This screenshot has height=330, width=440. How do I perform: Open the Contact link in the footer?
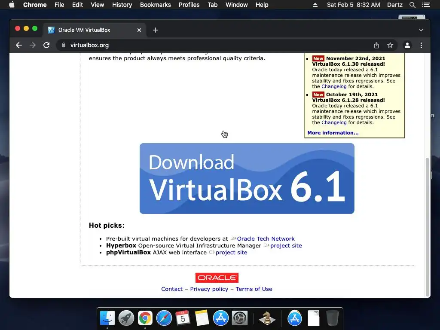point(172,289)
